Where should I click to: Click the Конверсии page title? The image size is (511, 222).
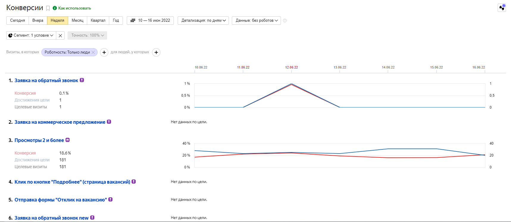[x=25, y=8]
